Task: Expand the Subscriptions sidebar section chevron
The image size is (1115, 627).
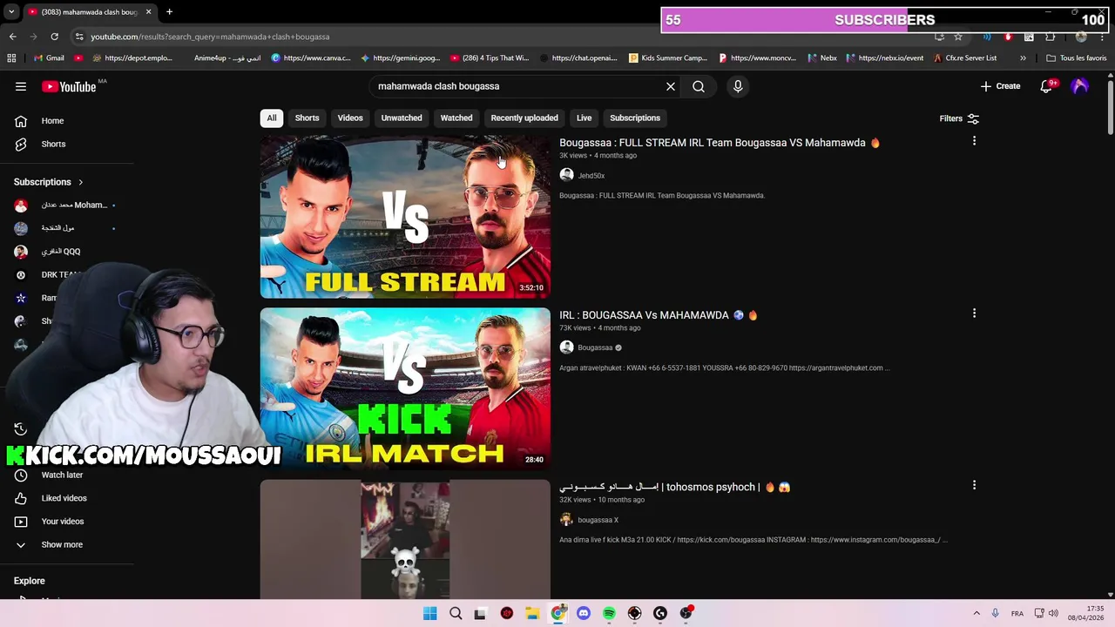Action: [x=81, y=182]
